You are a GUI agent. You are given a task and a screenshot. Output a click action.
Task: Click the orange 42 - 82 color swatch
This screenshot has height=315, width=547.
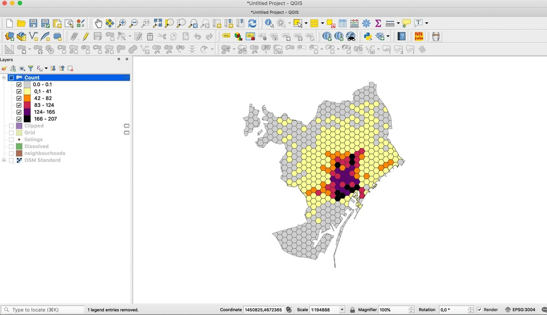click(27, 98)
